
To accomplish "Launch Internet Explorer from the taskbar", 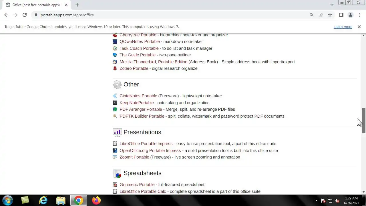I will pyautogui.click(x=43, y=200).
